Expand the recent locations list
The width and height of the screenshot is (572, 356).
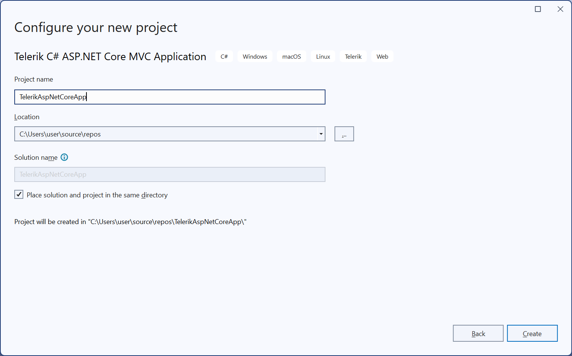click(321, 134)
